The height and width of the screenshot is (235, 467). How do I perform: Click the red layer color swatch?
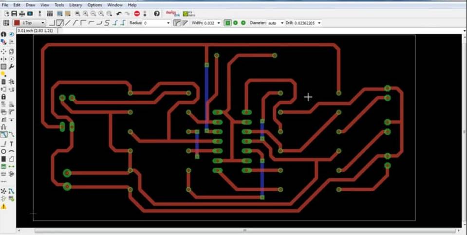[17, 23]
